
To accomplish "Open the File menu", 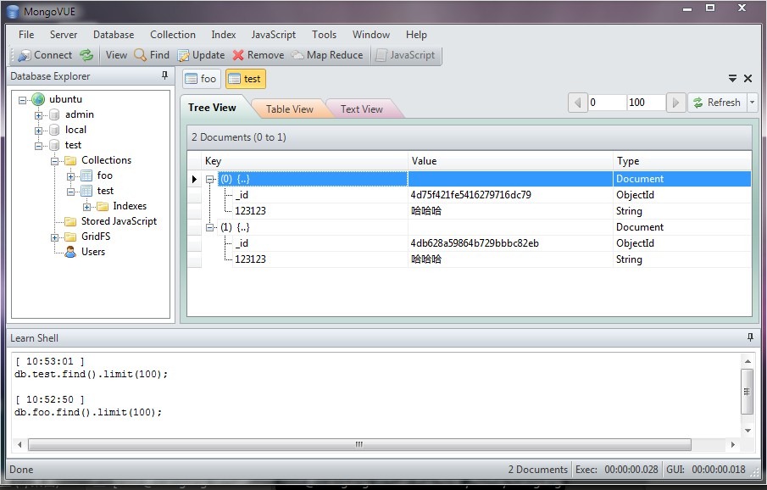I will point(26,35).
